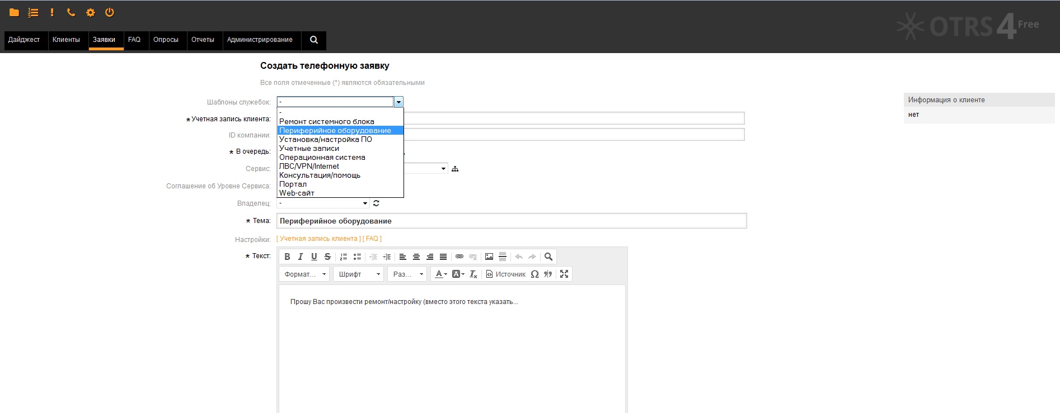Align text left in the editor
The width and height of the screenshot is (1060, 413).
pos(402,257)
